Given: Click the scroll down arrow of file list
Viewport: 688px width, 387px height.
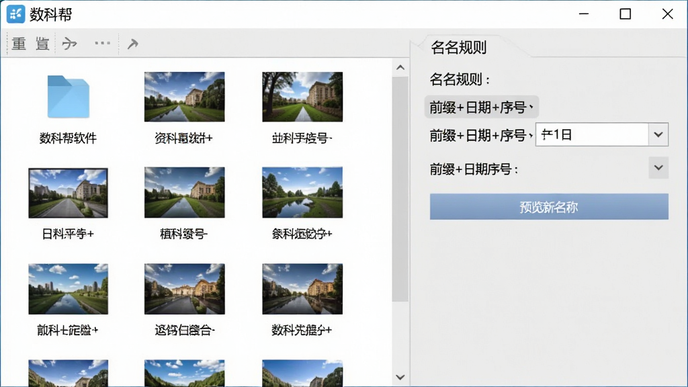Looking at the screenshot, I should 400,377.
